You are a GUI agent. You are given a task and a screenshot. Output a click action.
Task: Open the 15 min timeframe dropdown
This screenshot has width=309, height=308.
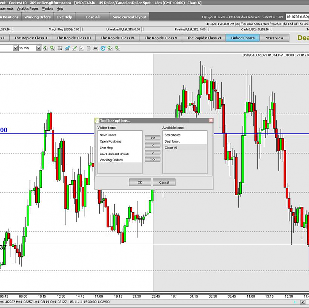39,48
